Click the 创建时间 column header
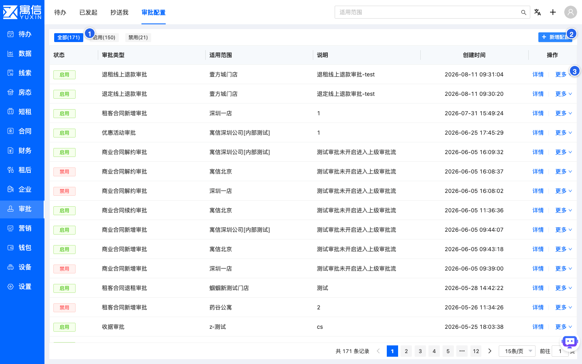582x364 pixels. click(474, 55)
